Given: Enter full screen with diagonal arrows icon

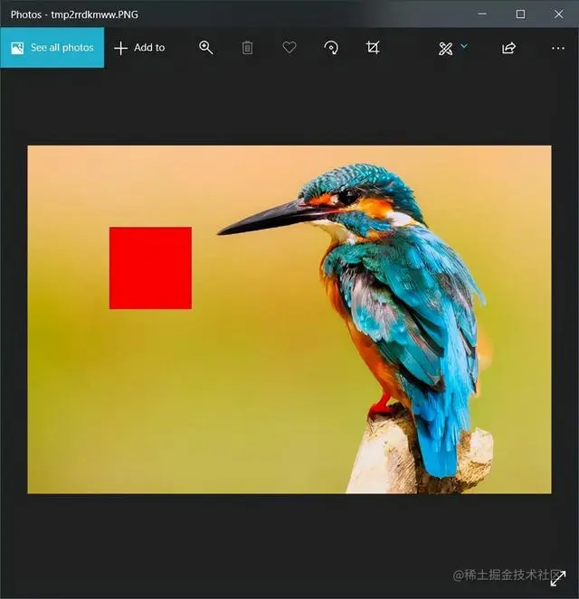Looking at the screenshot, I should (x=558, y=578).
